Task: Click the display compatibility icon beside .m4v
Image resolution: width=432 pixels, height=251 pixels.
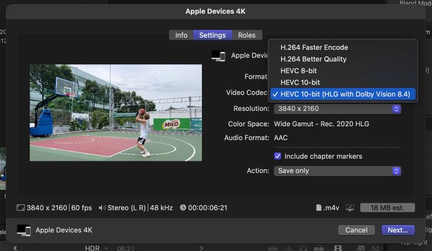Action: [x=350, y=208]
